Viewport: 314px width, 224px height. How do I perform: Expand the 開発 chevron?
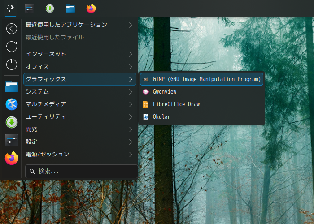point(131,129)
